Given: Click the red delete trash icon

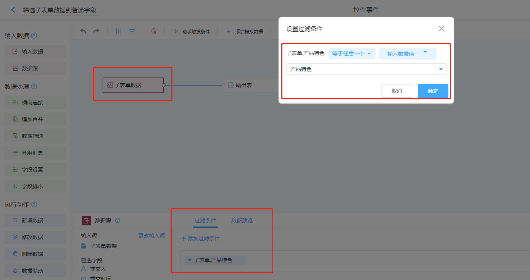Looking at the screenshot, I should coord(154,31).
